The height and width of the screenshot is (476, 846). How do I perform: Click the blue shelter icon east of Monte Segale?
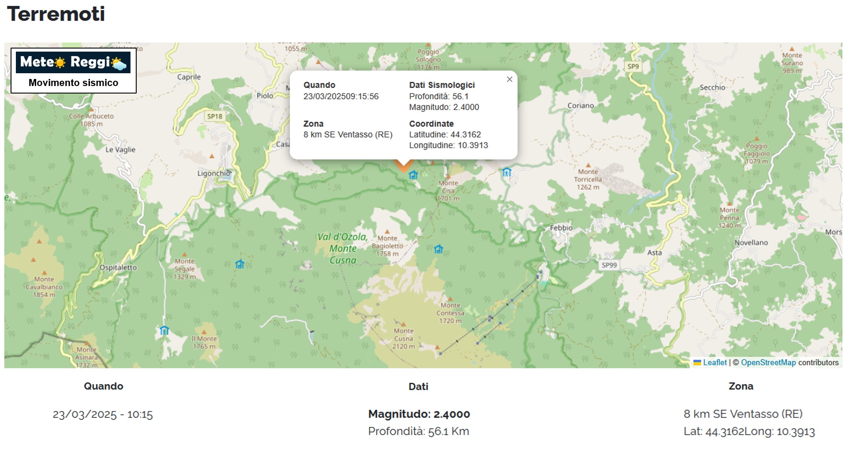(239, 264)
